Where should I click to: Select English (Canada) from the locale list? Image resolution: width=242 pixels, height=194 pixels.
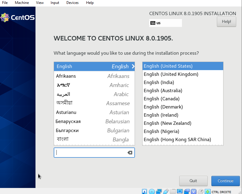click(x=162, y=99)
